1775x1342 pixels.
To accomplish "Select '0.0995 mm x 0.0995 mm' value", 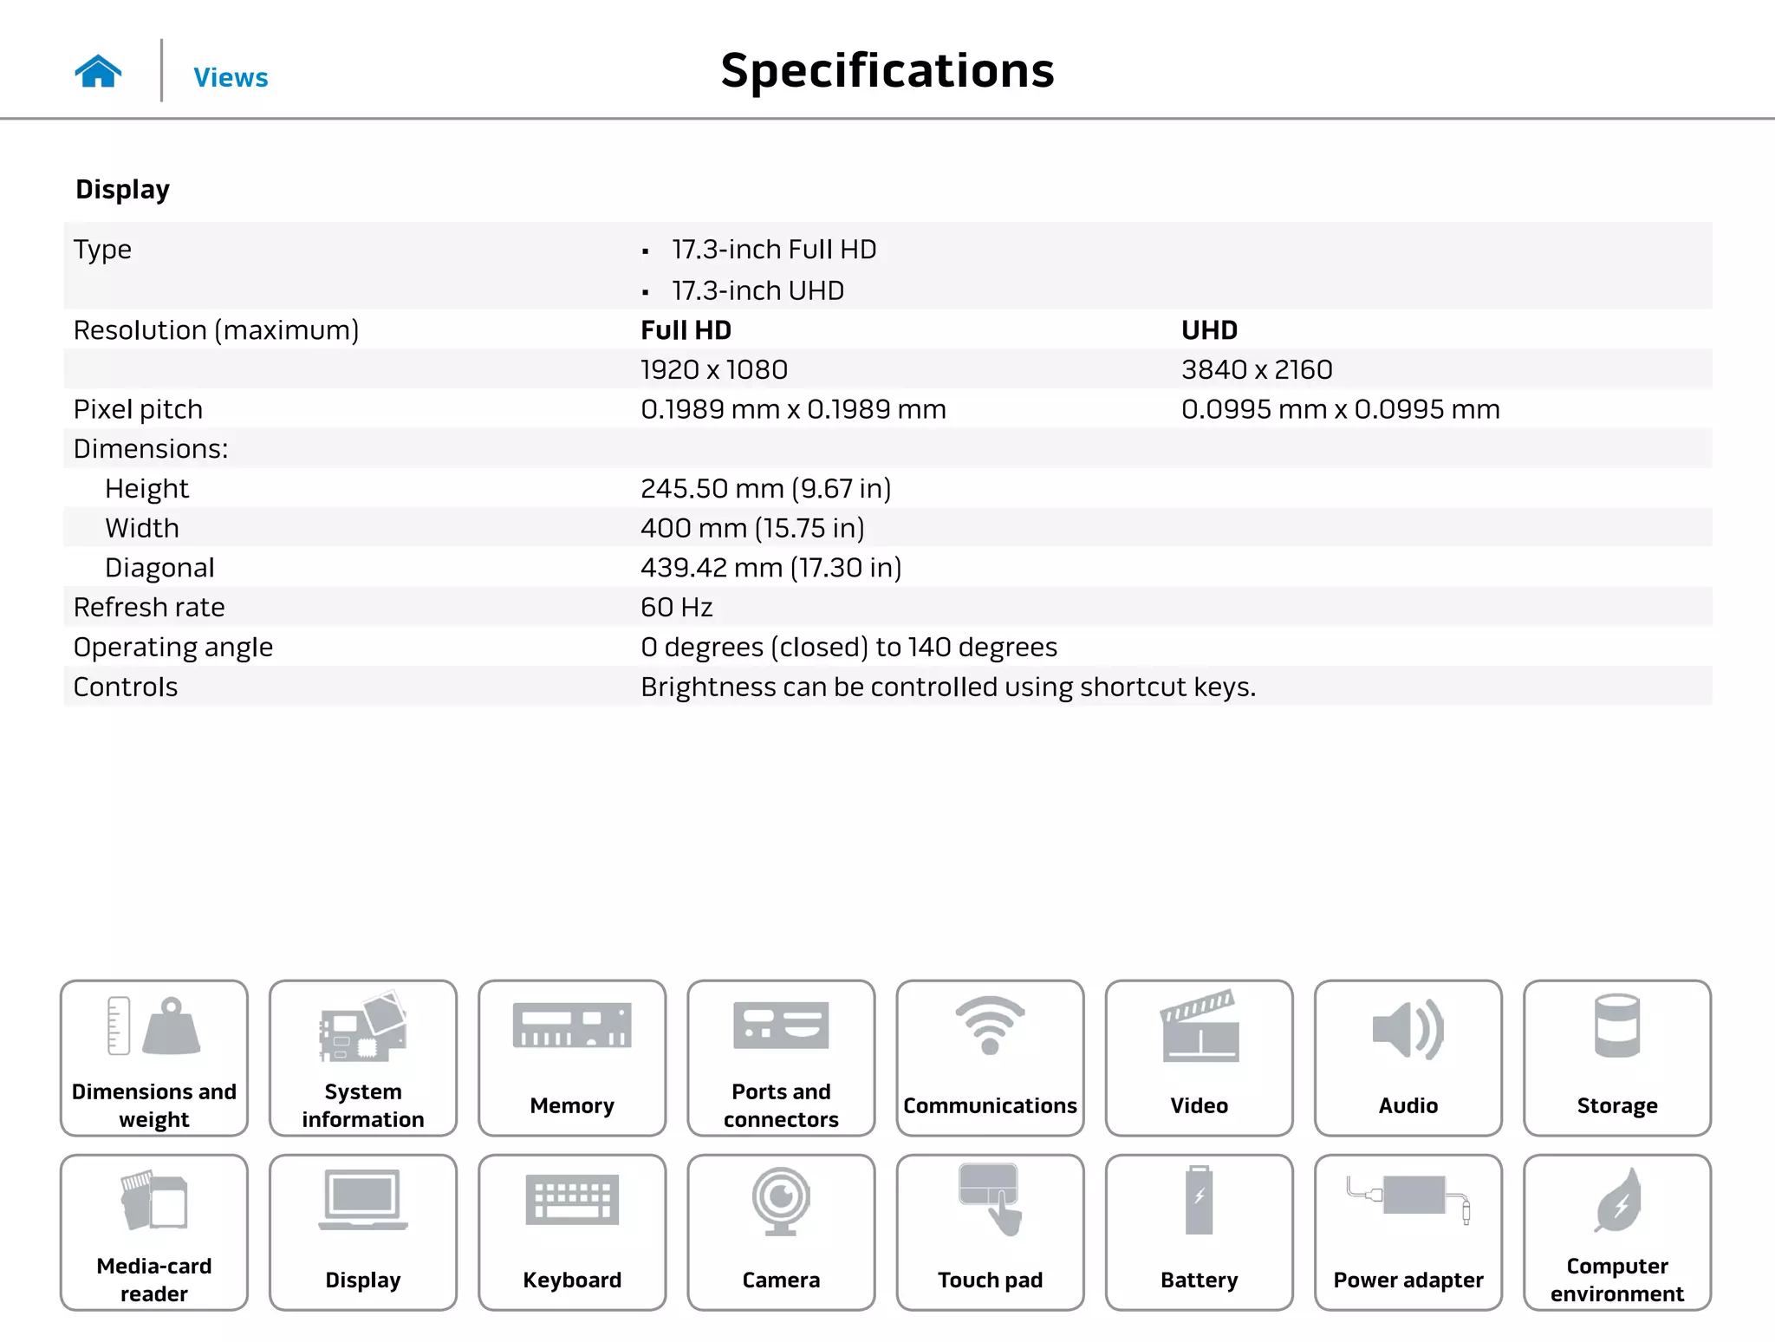I will 1340,409.
